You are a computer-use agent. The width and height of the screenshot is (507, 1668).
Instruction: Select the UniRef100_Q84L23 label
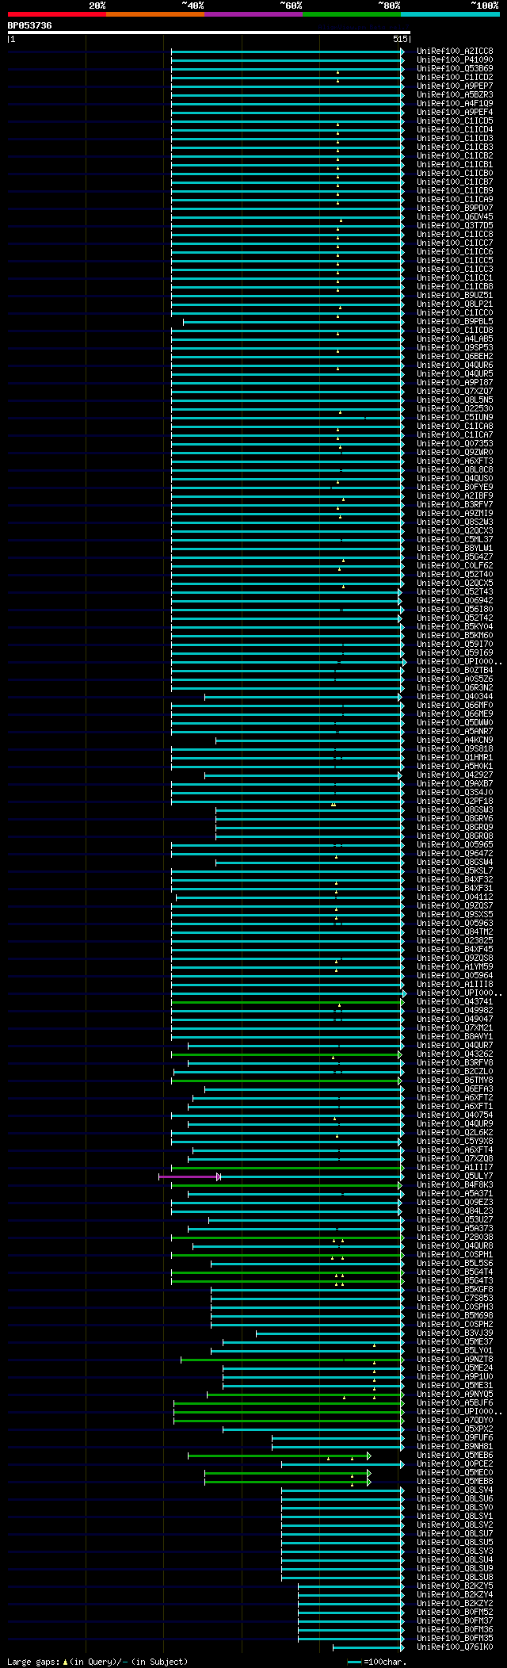click(x=455, y=1211)
